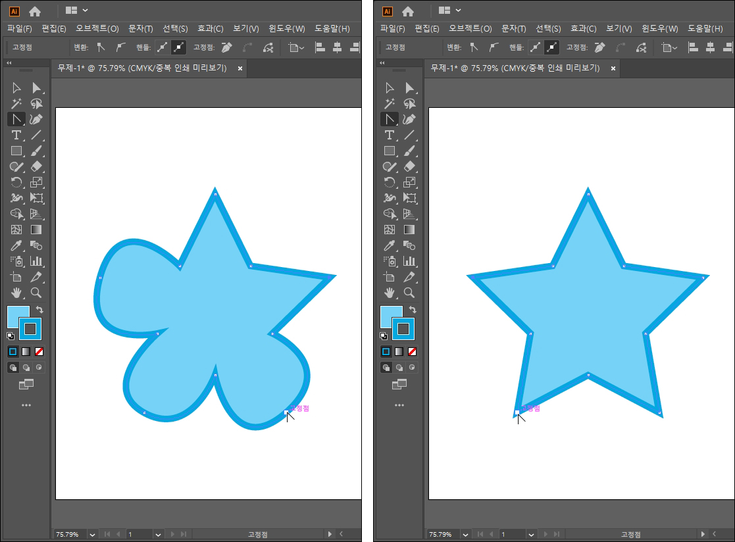
Task: Open 파일(F) menu in left window
Action: point(19,28)
